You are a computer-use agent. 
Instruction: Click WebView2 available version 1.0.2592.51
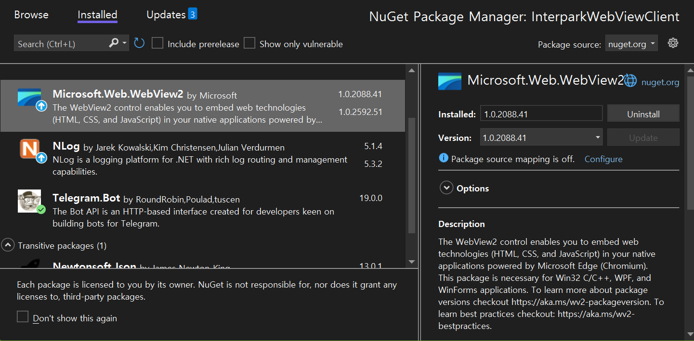tap(360, 112)
